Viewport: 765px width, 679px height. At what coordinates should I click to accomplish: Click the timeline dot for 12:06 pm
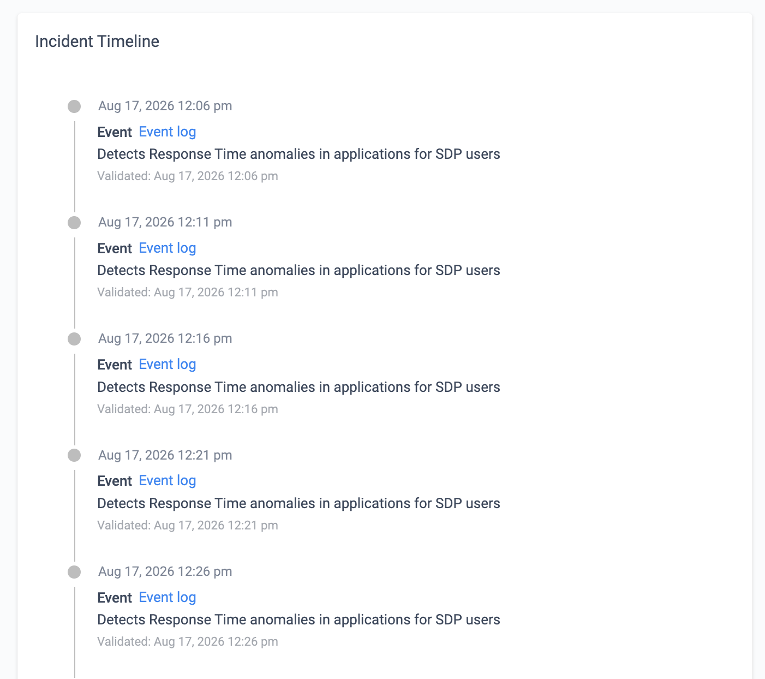coord(74,106)
